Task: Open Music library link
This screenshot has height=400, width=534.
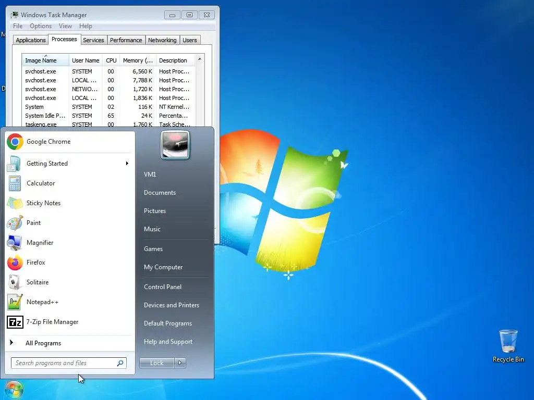Action: 152,229
